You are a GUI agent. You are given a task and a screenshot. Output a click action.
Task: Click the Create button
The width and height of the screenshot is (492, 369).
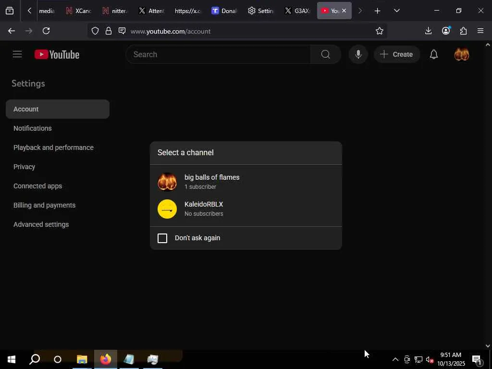coord(396,54)
